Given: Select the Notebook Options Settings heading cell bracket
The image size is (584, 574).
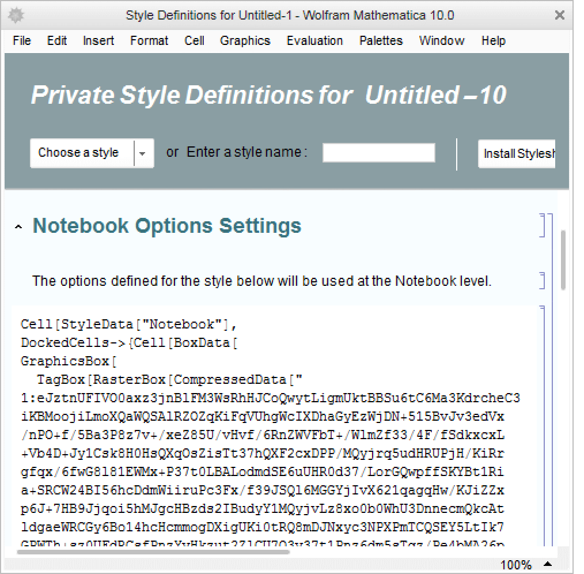Looking at the screenshot, I should point(542,225).
